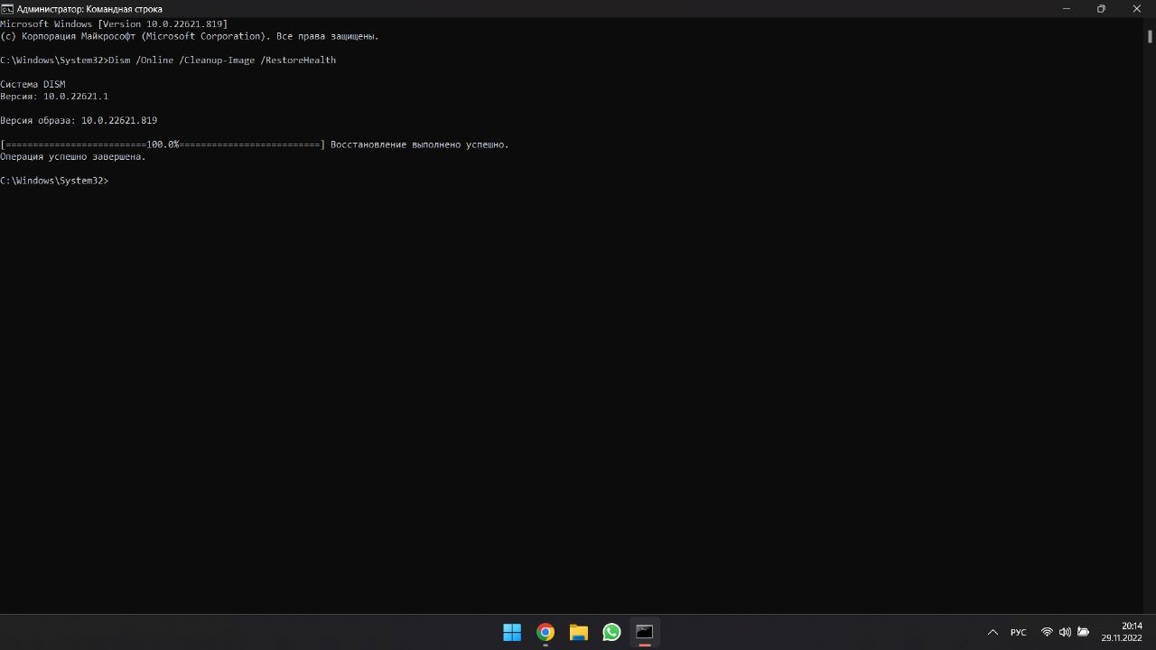Click the last C:\Windows\System32> prompt
Image resolution: width=1156 pixels, height=650 pixels.
tap(54, 181)
